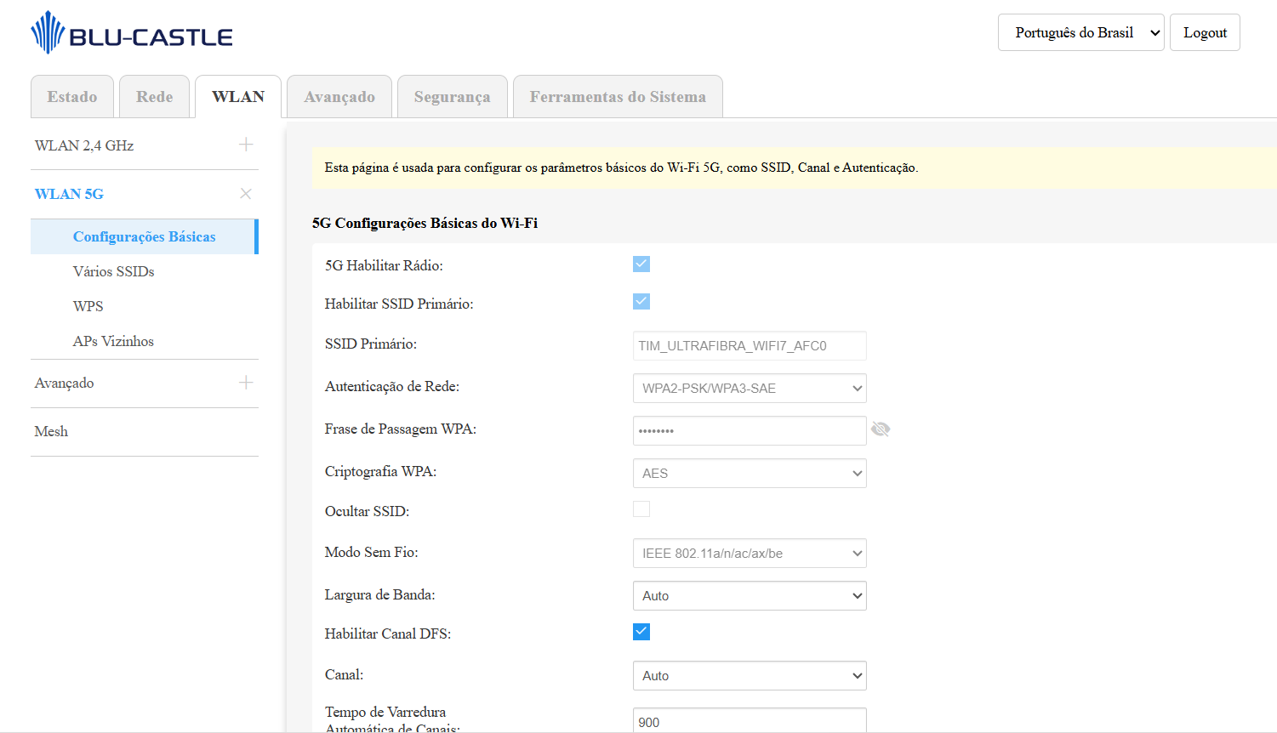Expand the Avançado sidebar plus icon

(x=246, y=383)
